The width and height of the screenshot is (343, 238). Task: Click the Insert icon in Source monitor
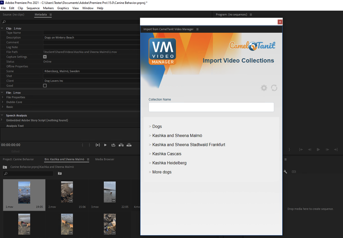click(121, 145)
